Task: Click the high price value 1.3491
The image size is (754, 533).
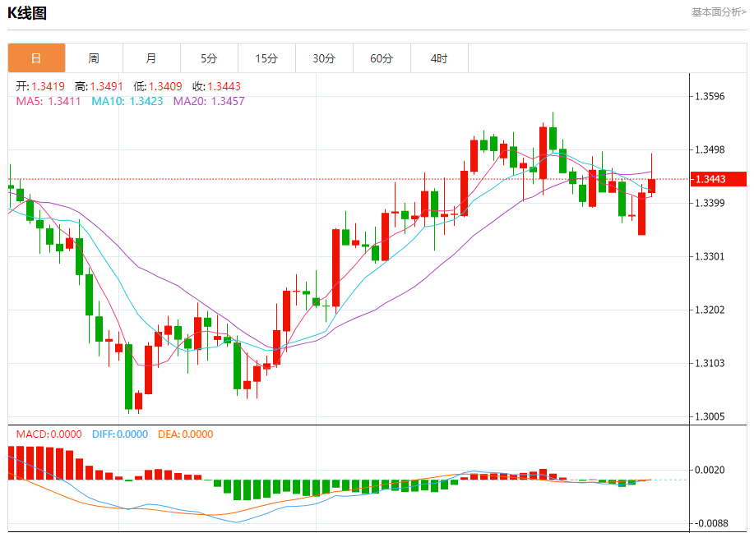Action: click(x=106, y=86)
